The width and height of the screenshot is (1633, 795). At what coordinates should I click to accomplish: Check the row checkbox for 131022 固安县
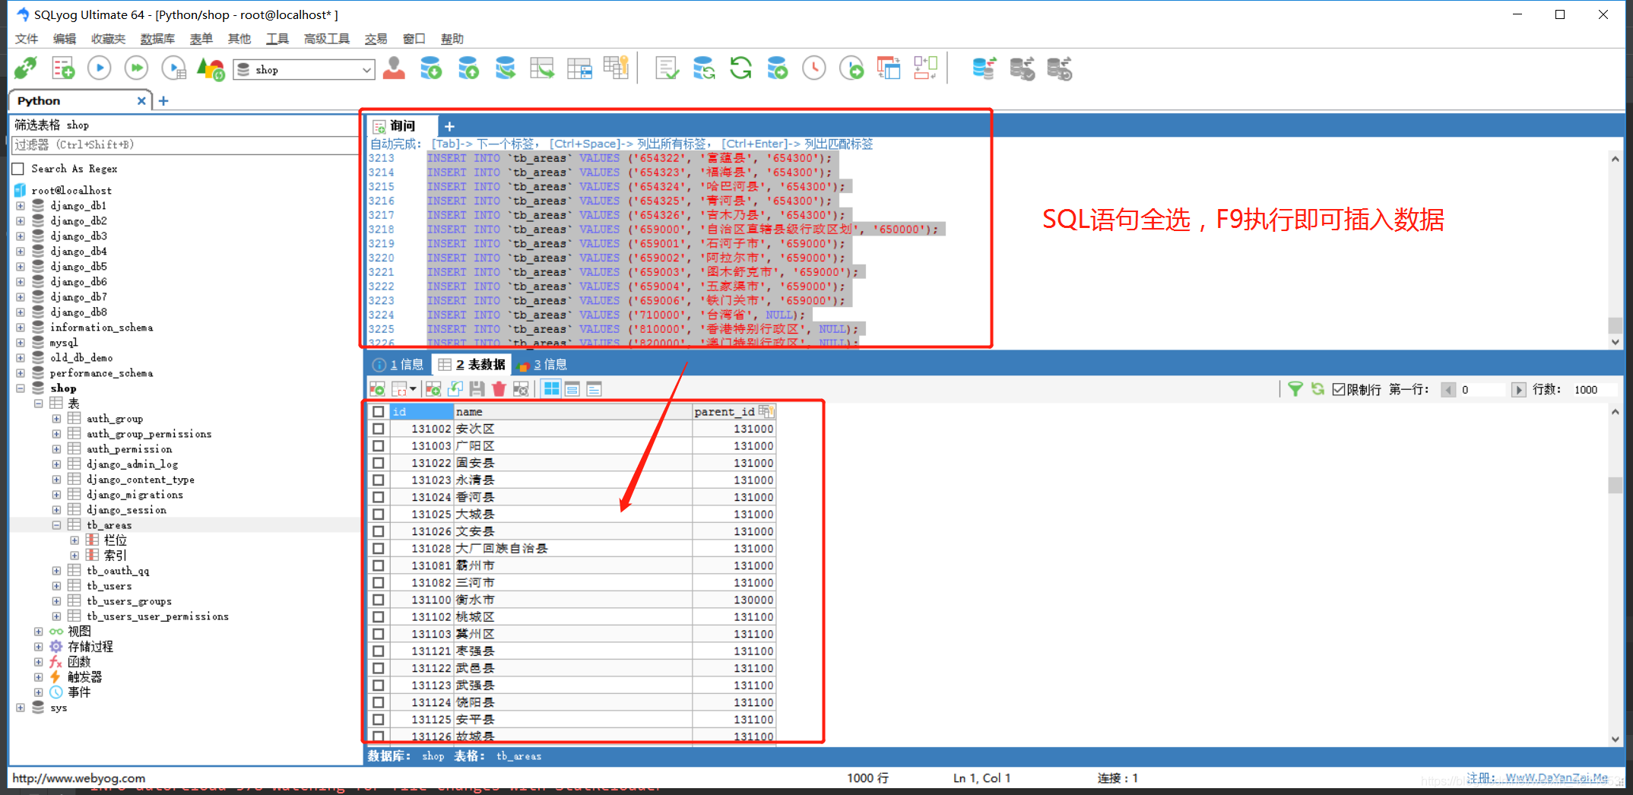click(379, 463)
